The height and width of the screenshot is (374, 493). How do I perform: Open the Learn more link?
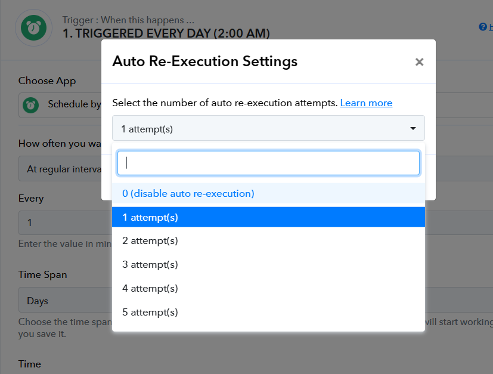[366, 103]
